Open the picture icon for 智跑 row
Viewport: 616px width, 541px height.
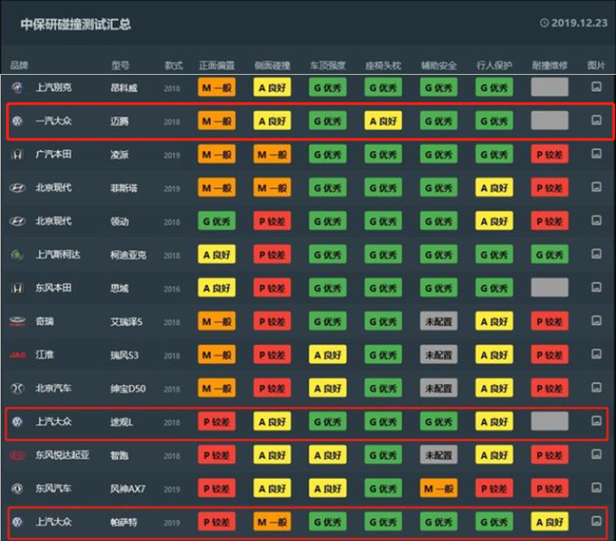(x=596, y=454)
